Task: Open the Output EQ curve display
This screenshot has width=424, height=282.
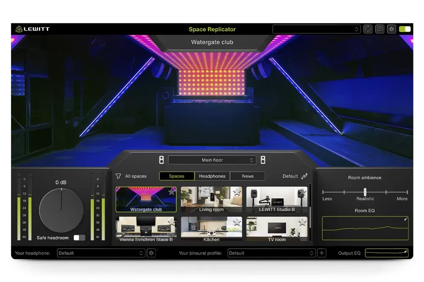Action: click(386, 253)
